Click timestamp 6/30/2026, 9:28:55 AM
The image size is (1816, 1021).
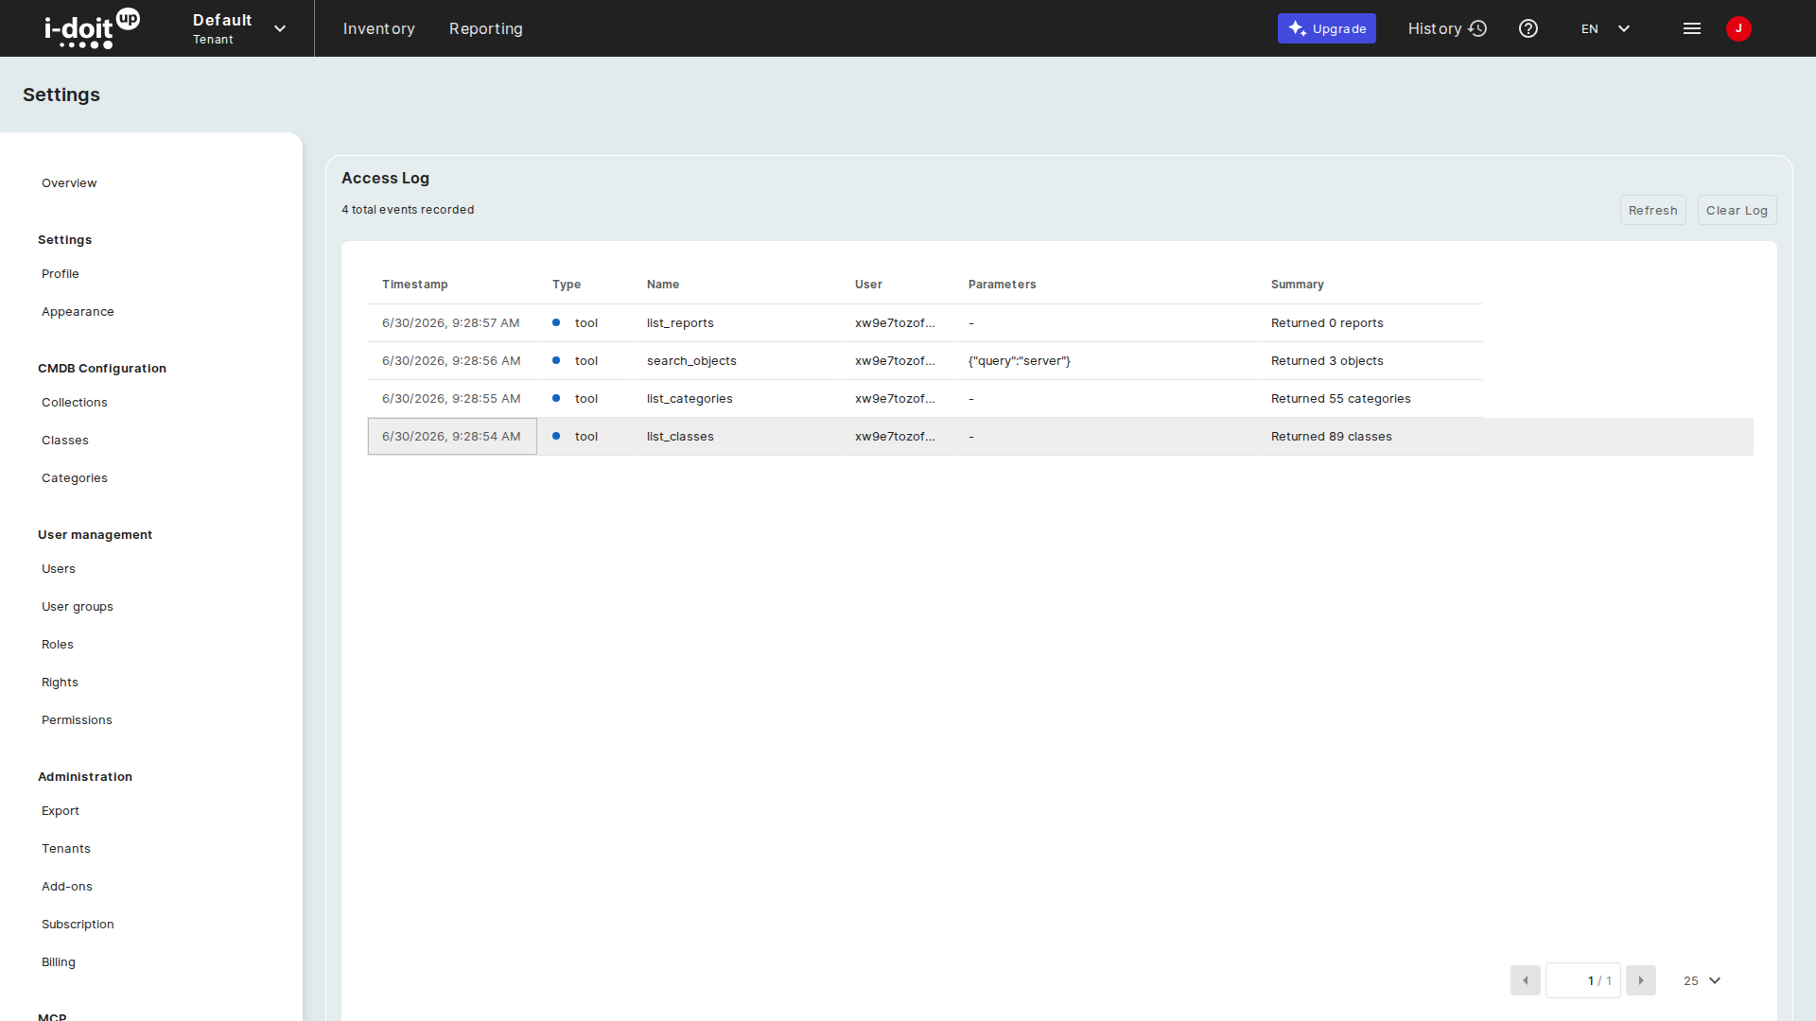[451, 398]
